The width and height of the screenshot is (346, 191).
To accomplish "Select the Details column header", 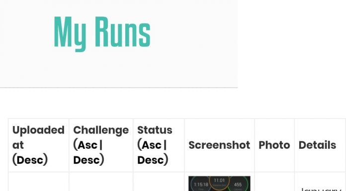I will click(317, 145).
